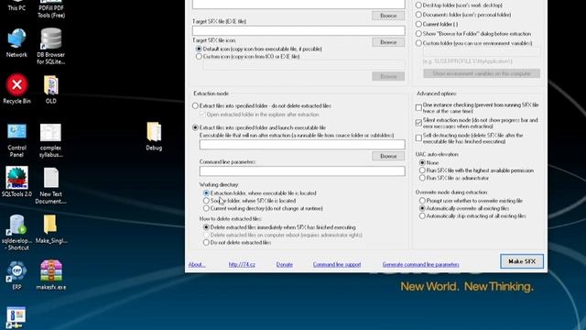Launch SQLTools 2.0 desktop icon
Image resolution: width=586 pixels, height=330 pixels.
click(16, 181)
